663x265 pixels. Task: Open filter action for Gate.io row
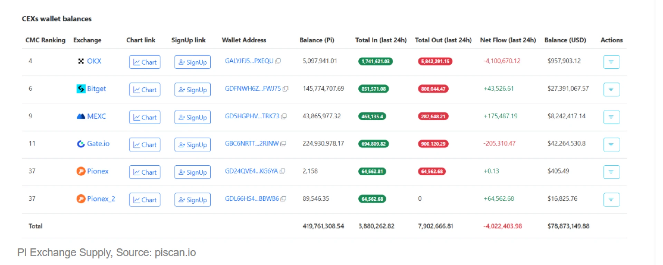click(611, 145)
